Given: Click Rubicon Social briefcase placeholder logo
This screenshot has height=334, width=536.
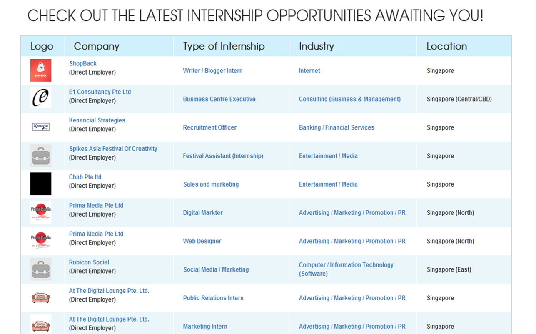Looking at the screenshot, I should click(x=41, y=269).
